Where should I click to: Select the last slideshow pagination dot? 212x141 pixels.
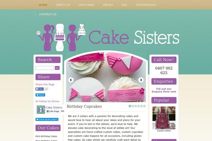tap(145, 106)
